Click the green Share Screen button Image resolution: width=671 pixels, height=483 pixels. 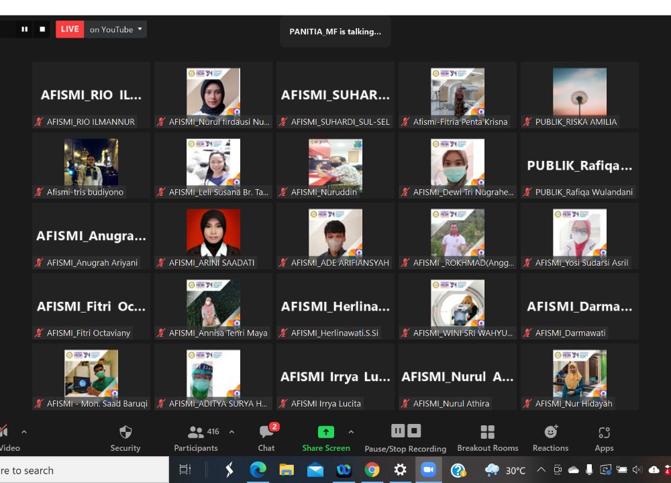pyautogui.click(x=326, y=438)
